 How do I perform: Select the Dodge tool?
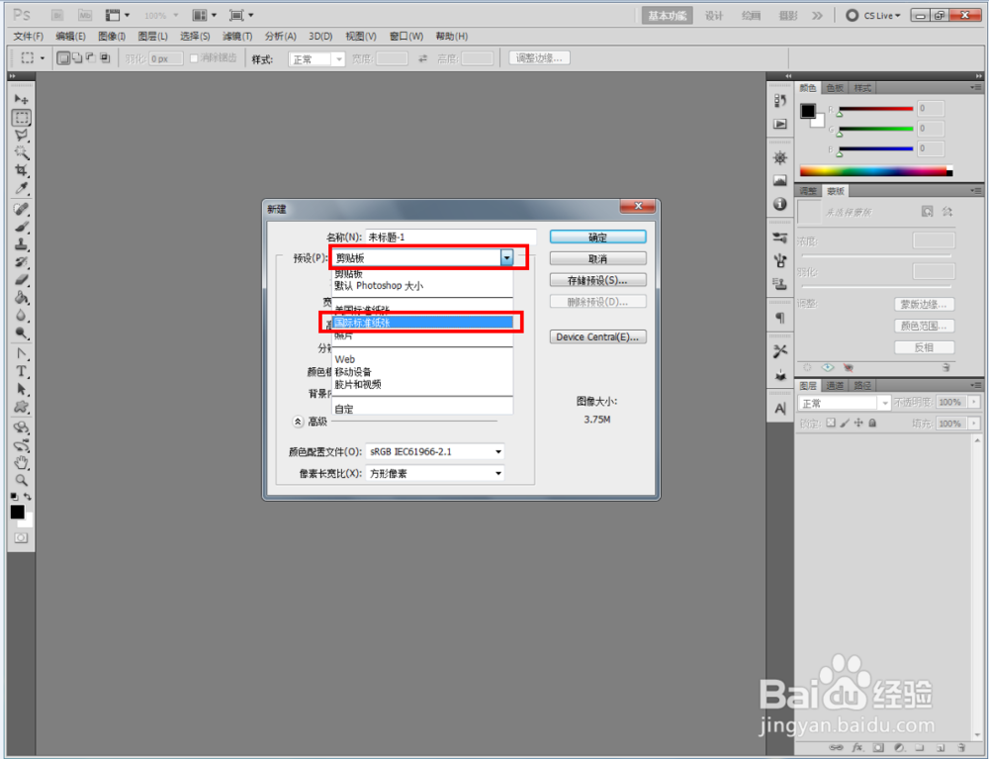tap(22, 332)
